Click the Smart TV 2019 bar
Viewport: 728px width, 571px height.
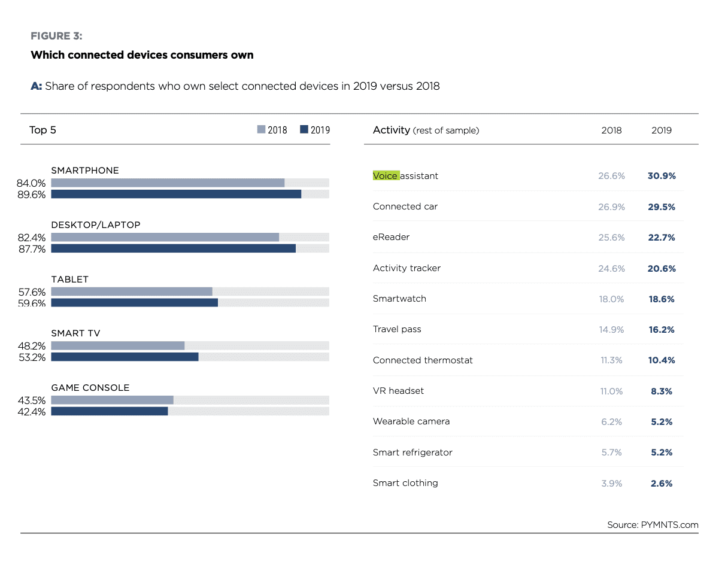click(125, 357)
